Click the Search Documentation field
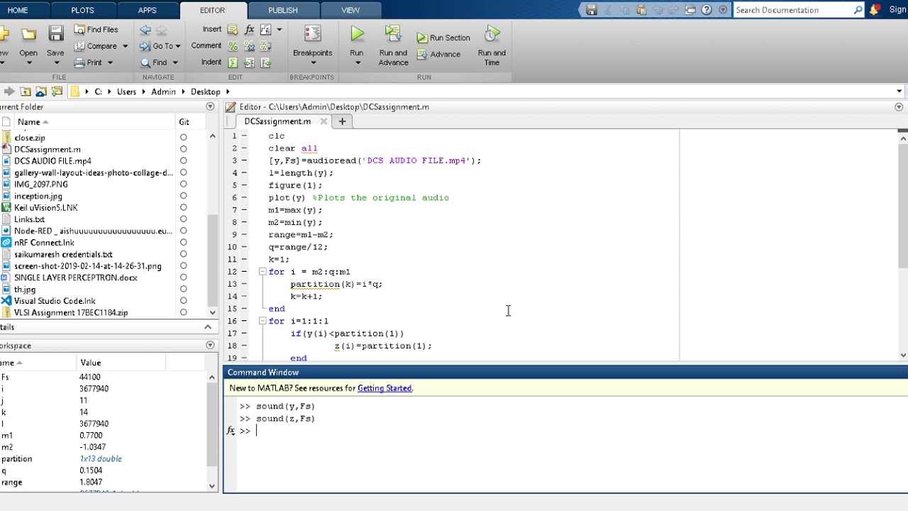Screen dimensions: 908x511 pos(793,10)
